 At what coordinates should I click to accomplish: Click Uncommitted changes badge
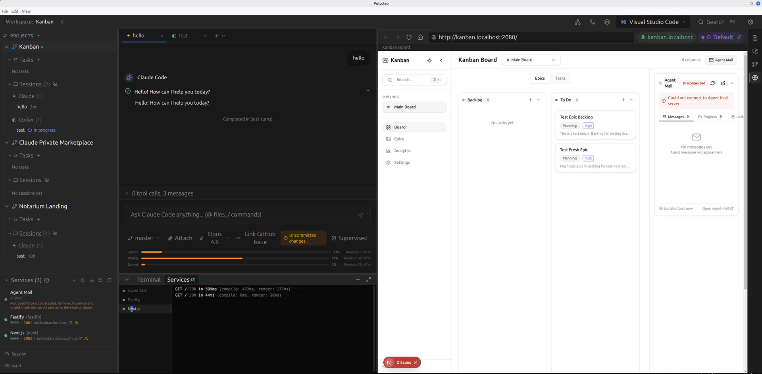(x=303, y=238)
